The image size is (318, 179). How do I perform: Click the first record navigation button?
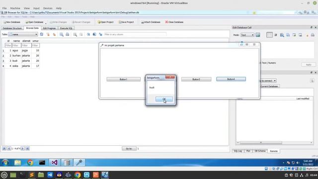[x=4, y=149]
